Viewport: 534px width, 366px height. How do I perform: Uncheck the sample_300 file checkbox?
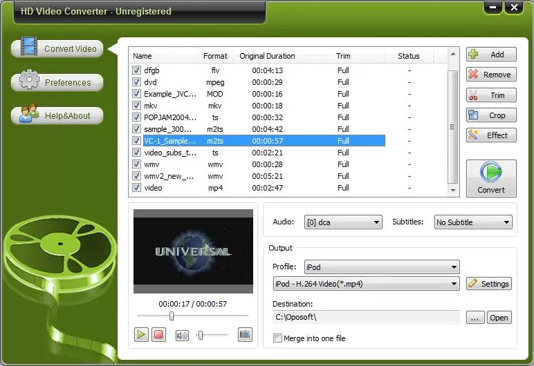tap(136, 129)
